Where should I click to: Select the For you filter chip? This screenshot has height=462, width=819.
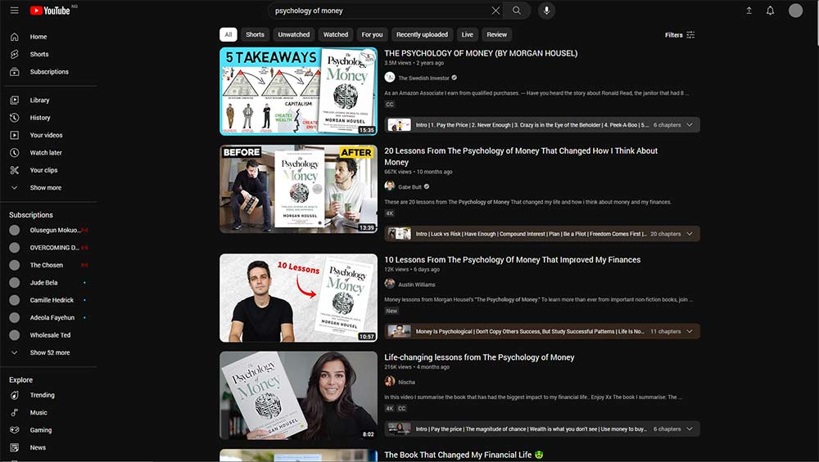pos(372,34)
